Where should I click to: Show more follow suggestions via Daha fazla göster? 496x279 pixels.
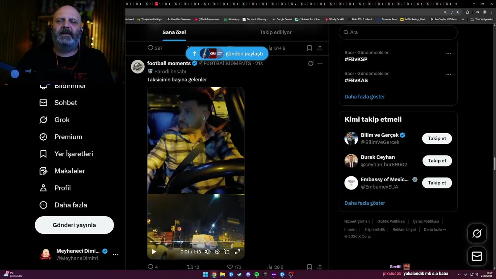pyautogui.click(x=365, y=203)
